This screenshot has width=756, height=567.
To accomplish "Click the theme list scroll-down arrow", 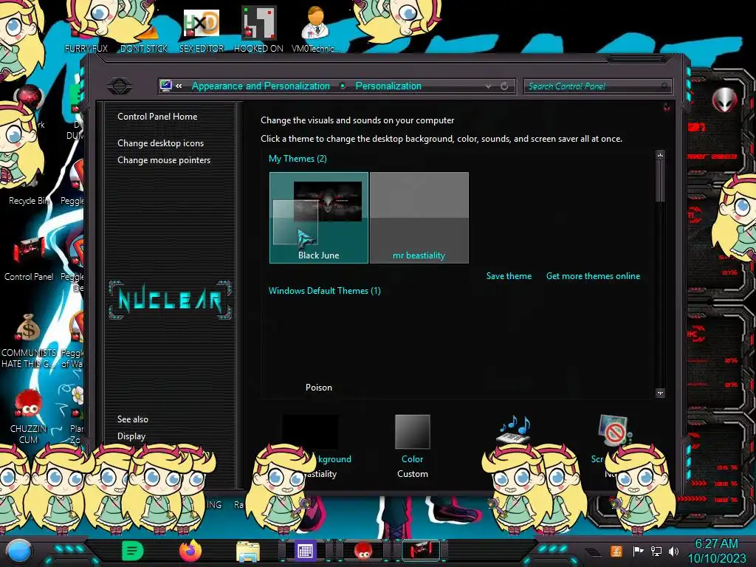I will tap(660, 393).
